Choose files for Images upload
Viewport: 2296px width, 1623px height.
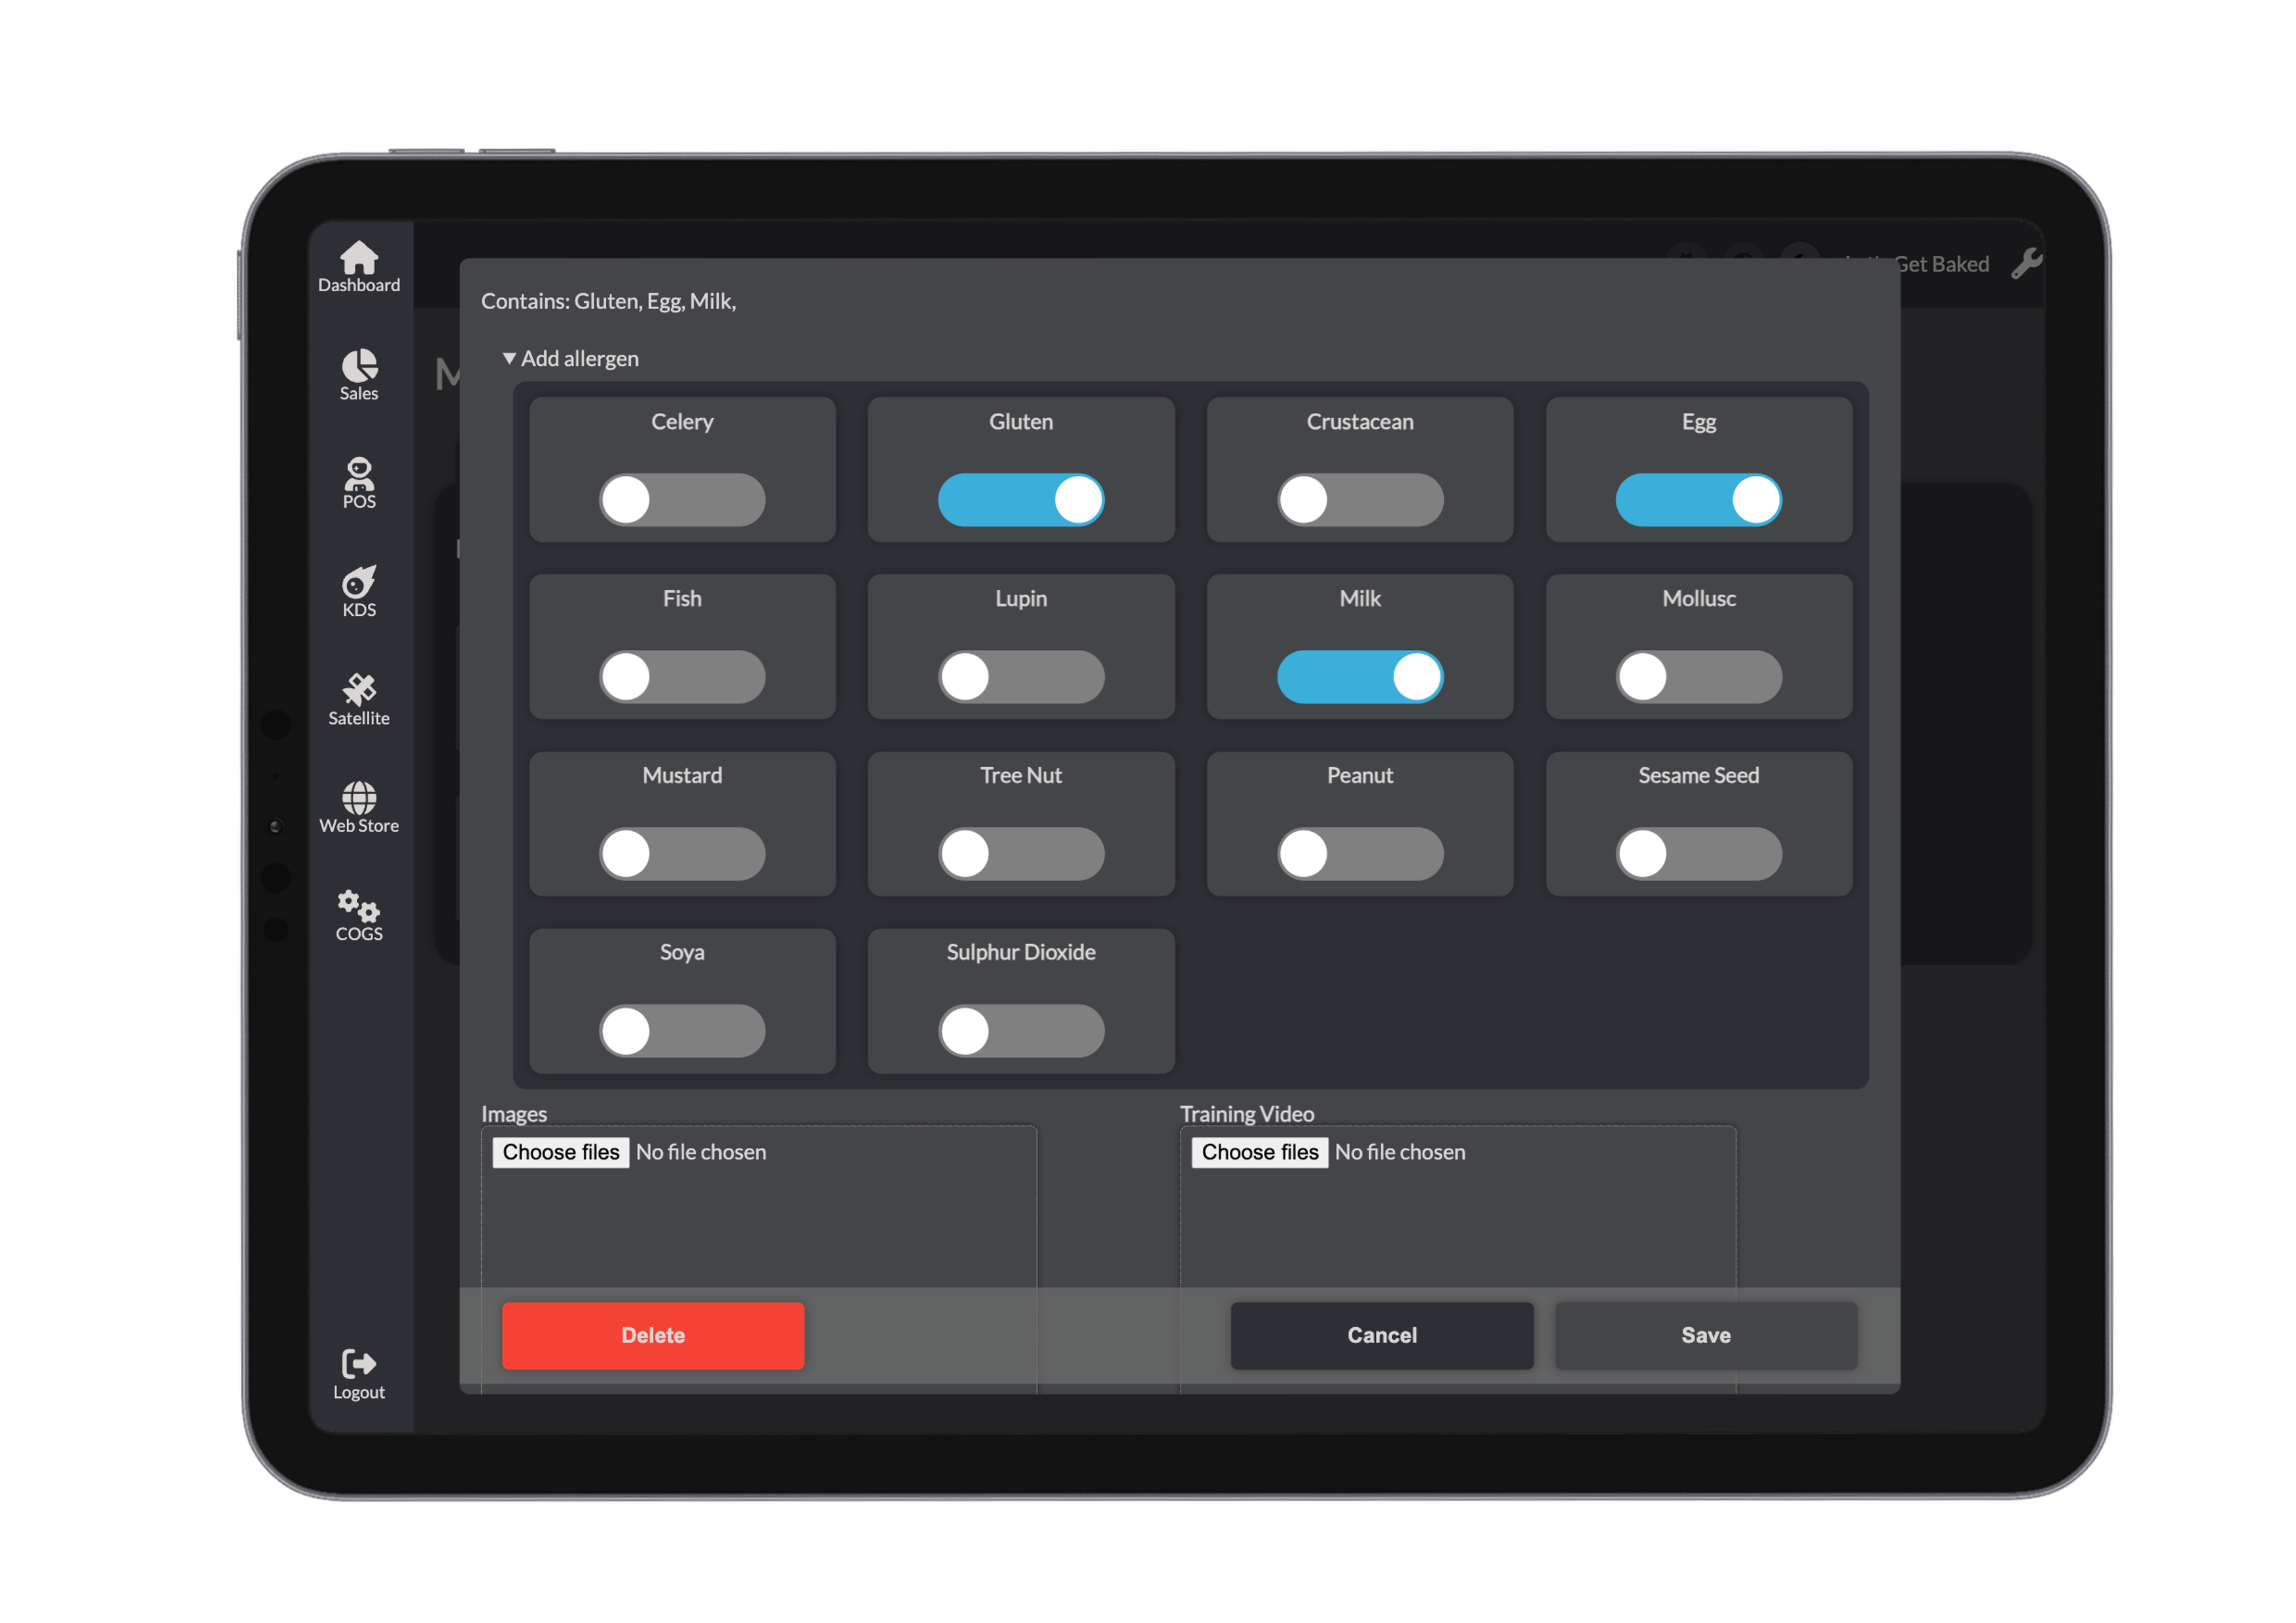point(561,1152)
